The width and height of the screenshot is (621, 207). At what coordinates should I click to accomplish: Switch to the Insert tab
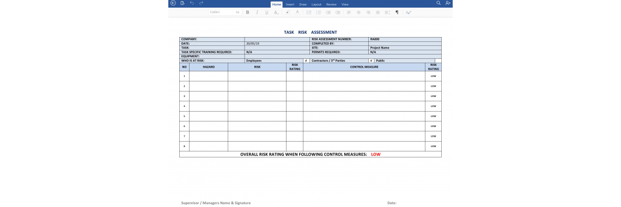point(290,4)
